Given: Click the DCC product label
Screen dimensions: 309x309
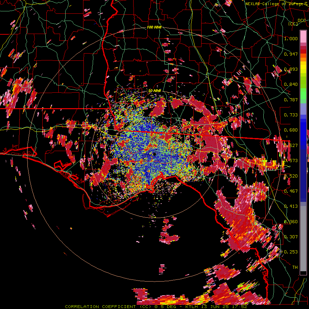Looking at the screenshot, I should pos(301,21).
